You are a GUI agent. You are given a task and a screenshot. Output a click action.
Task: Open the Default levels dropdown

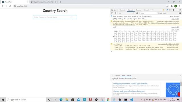[162, 13]
